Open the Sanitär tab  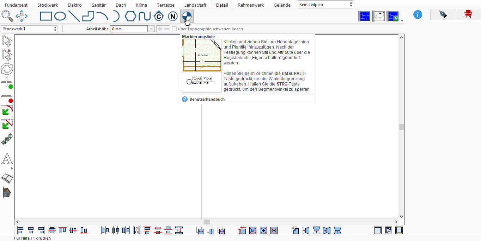coord(99,5)
